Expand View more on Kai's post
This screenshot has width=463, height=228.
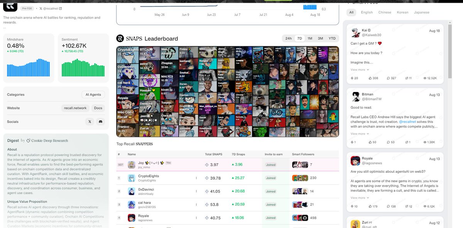pos(360,70)
